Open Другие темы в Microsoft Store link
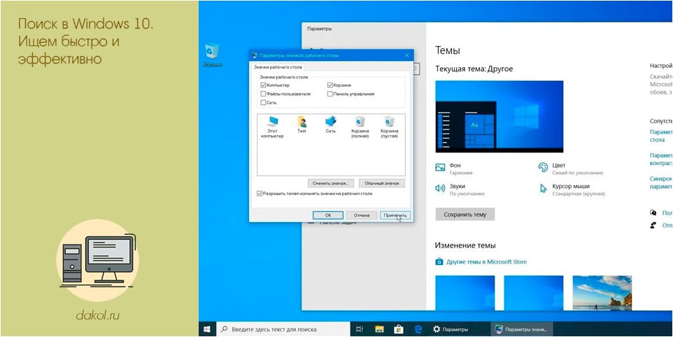 pyautogui.click(x=486, y=261)
